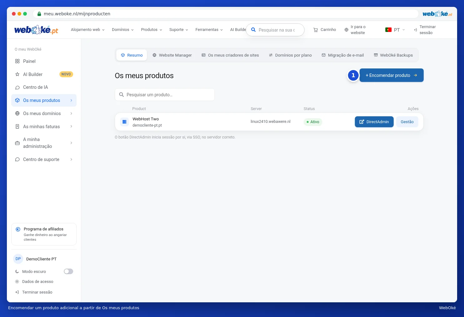The width and height of the screenshot is (464, 317).
Task: Open the Migração de e-mail tab
Action: pyautogui.click(x=343, y=55)
